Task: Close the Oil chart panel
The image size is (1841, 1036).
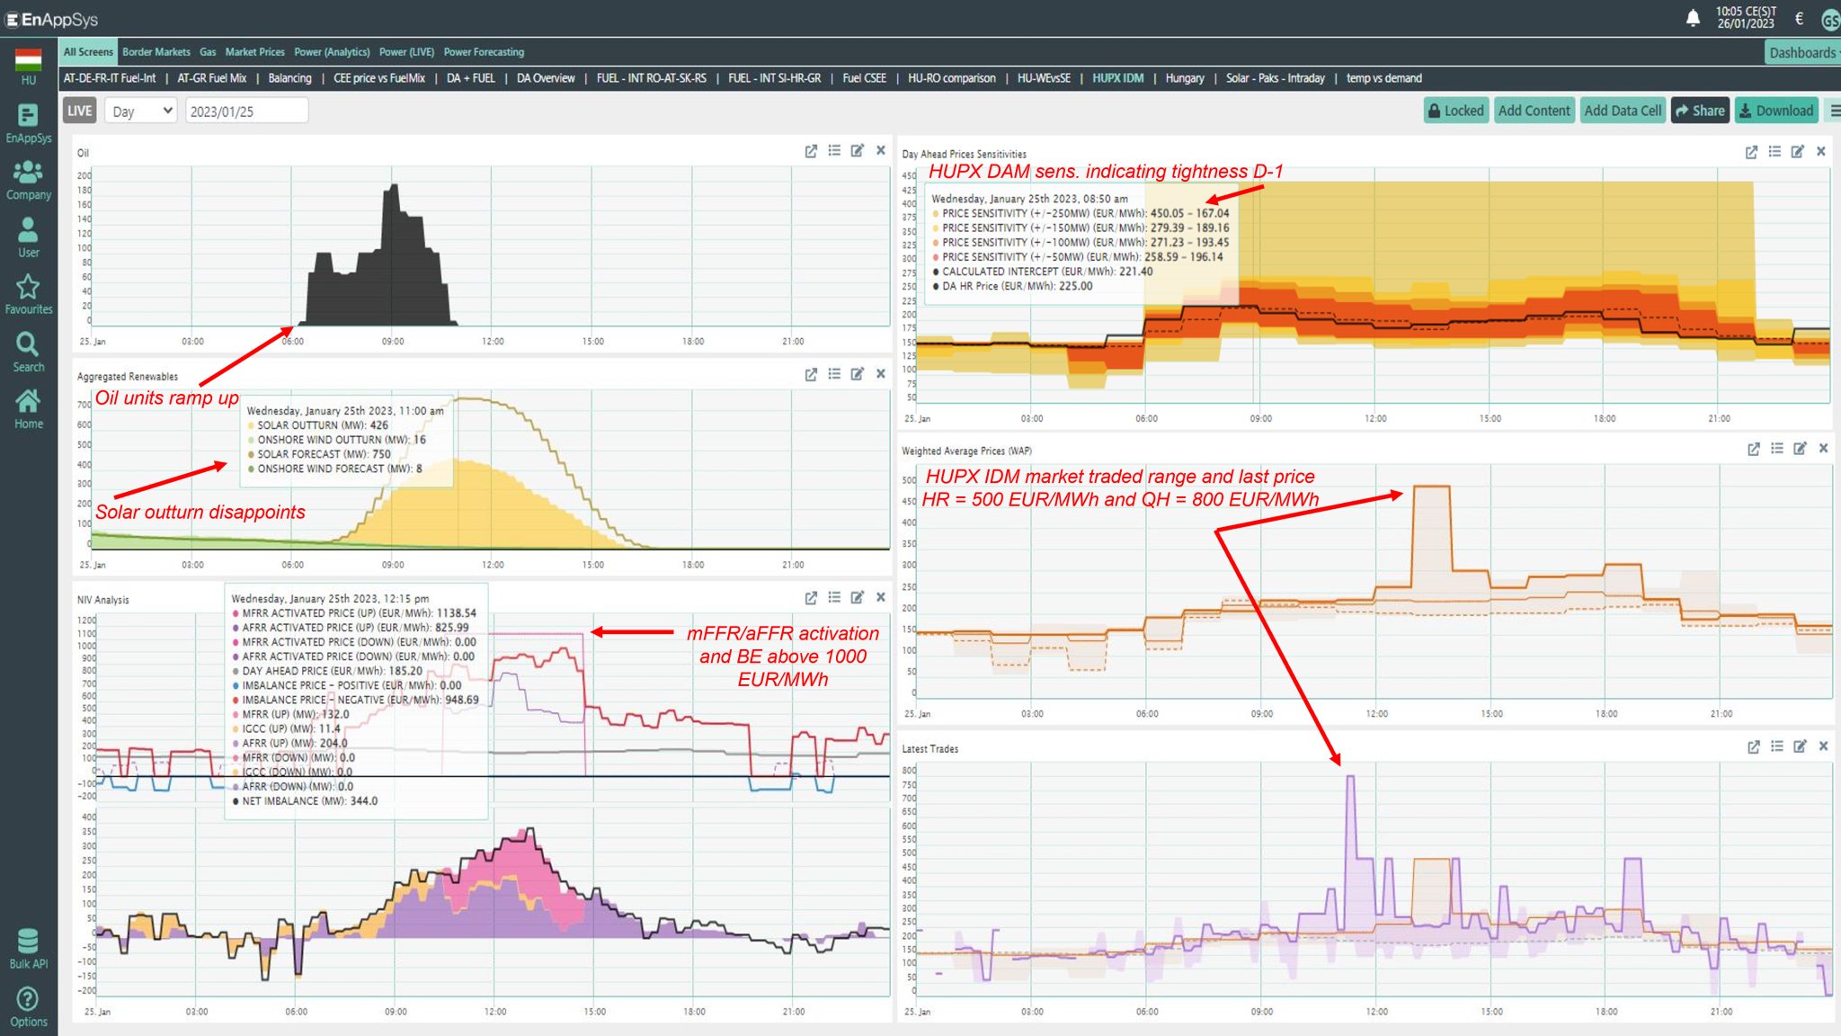Action: 881,151
